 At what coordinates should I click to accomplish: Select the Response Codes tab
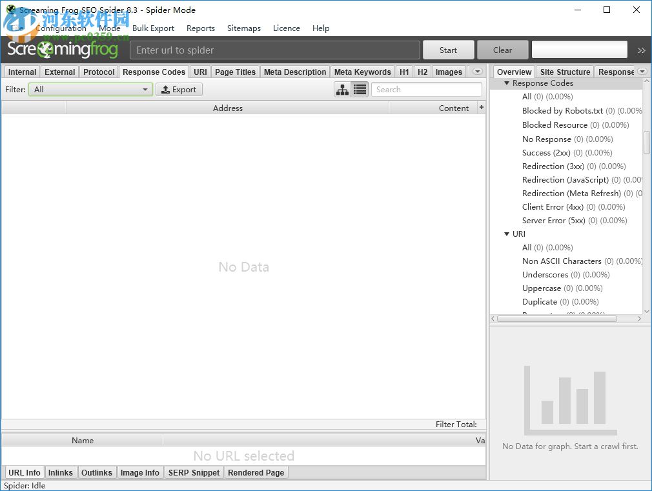click(x=154, y=72)
